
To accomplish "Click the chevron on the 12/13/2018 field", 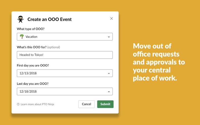I will (x=109, y=73).
